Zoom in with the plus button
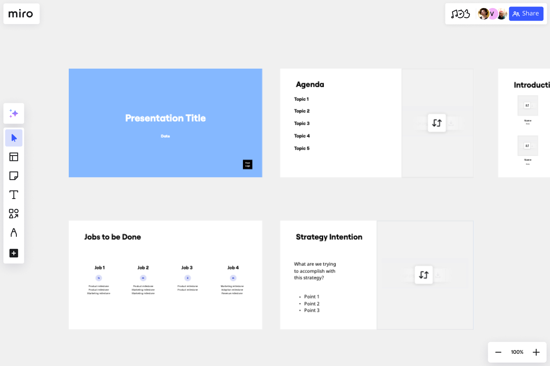 pos(536,352)
